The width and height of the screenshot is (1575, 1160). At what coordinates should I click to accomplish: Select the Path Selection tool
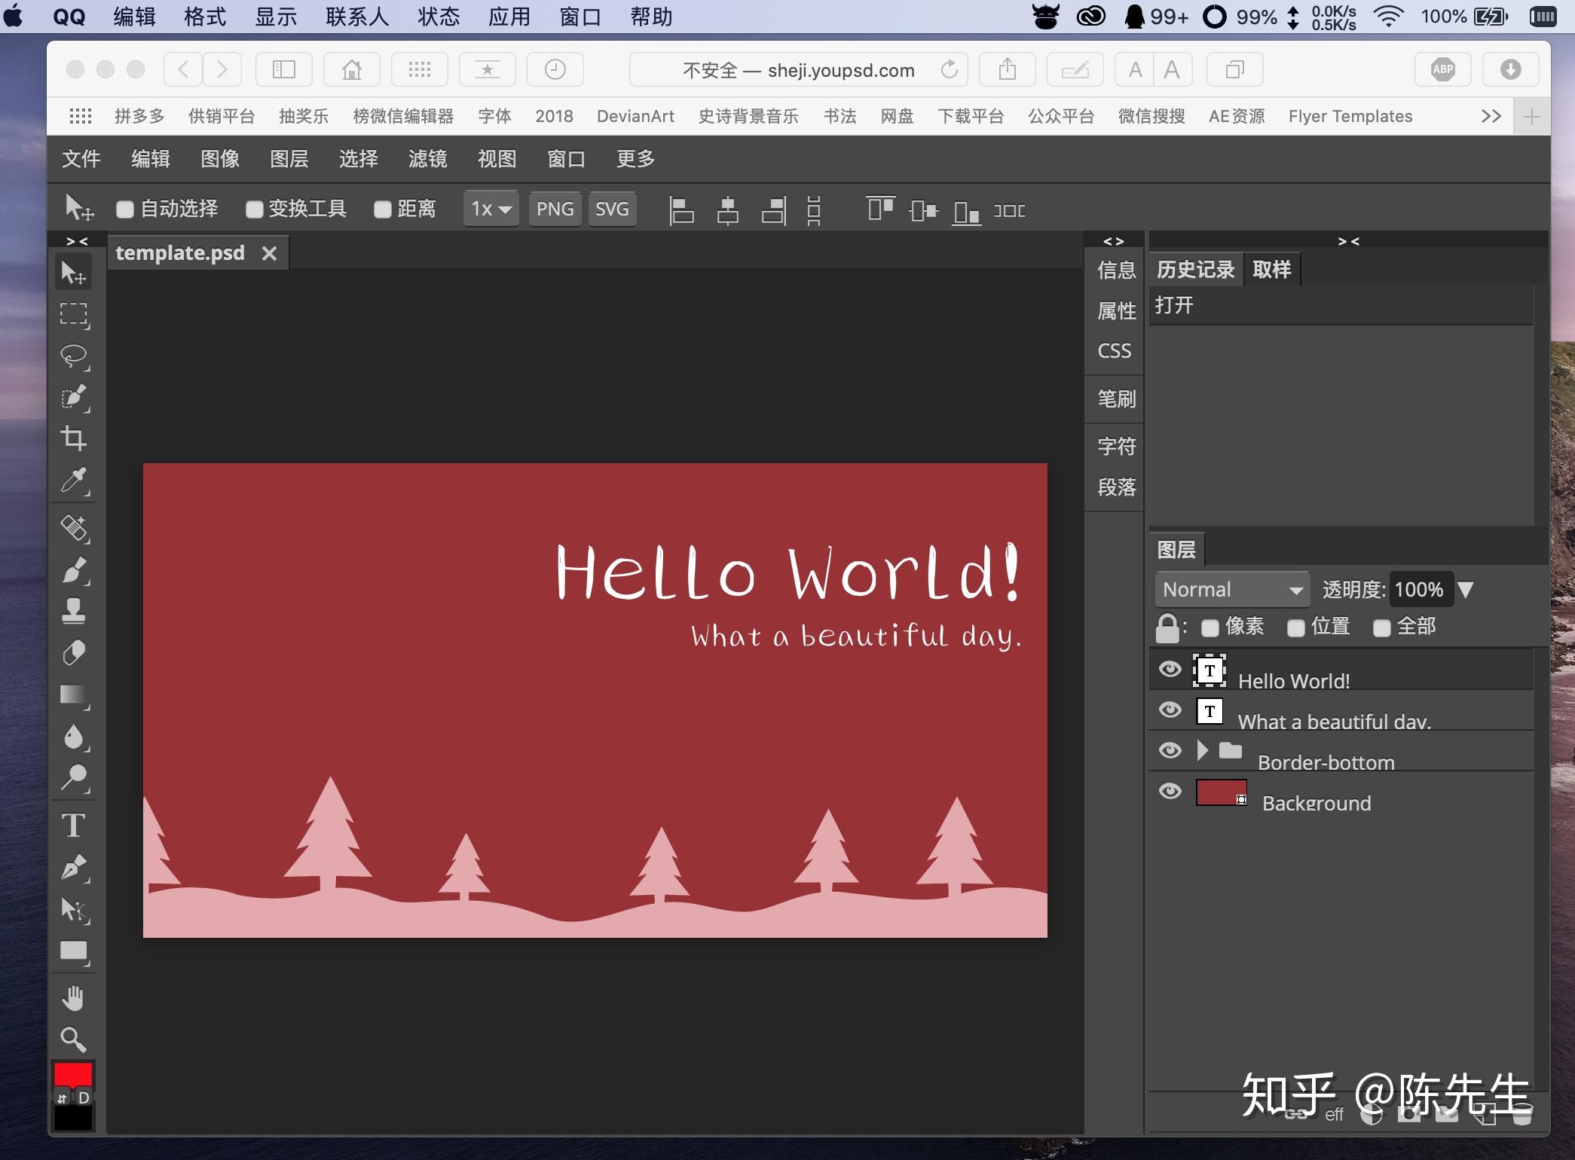[x=74, y=910]
